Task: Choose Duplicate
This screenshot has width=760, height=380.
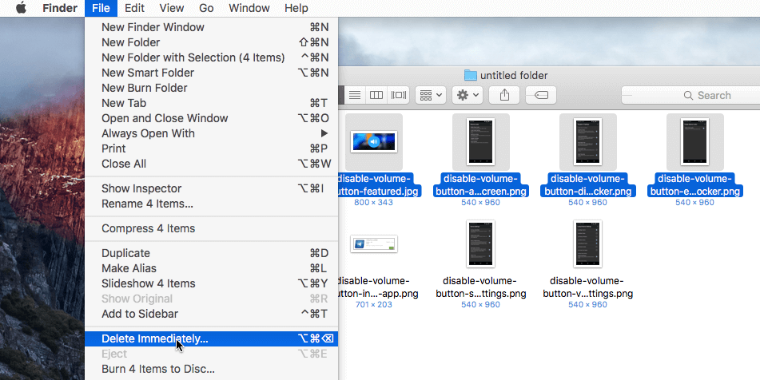Action: 211,253
